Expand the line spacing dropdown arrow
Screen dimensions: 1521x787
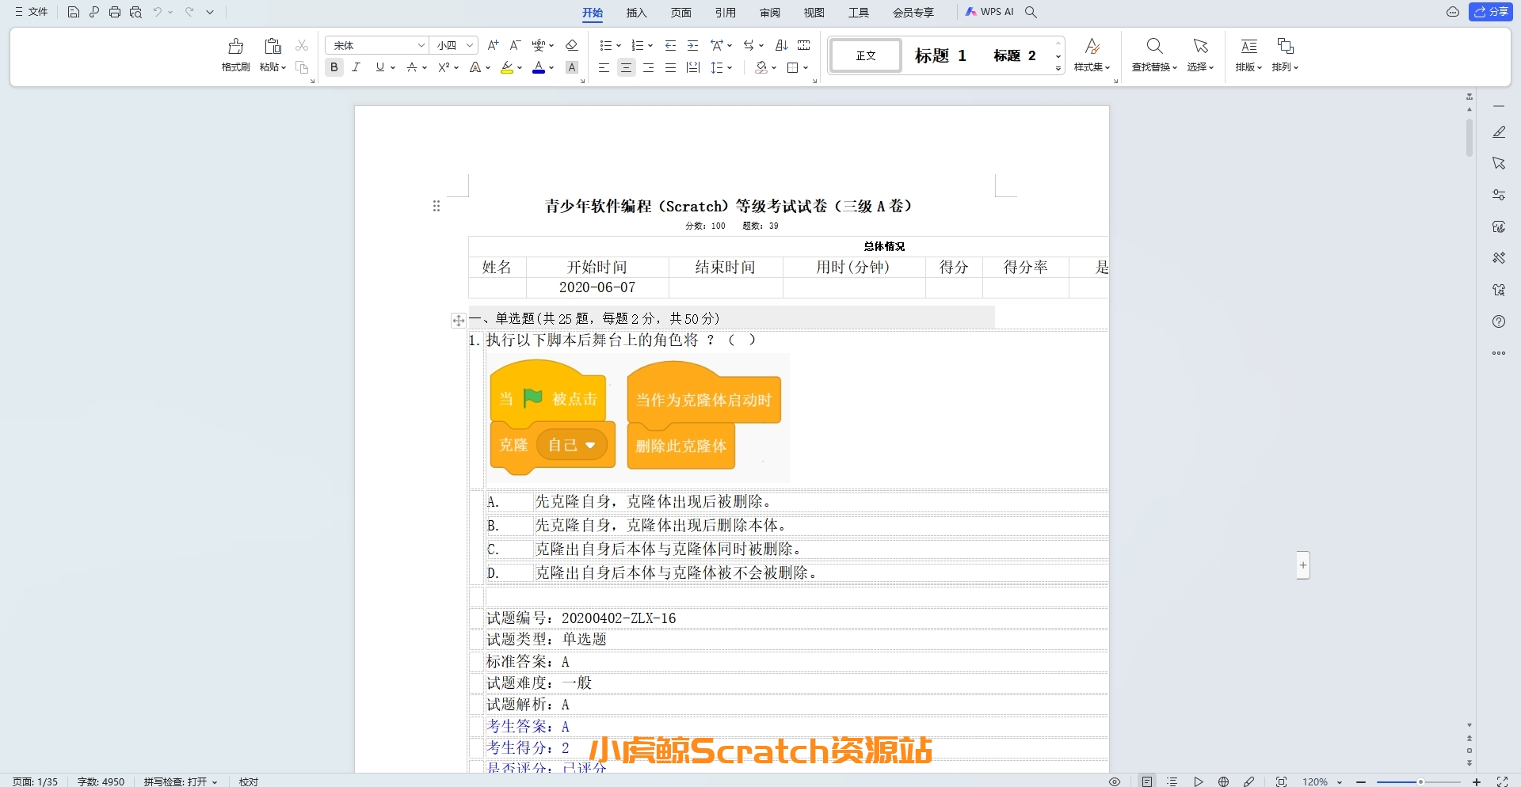click(730, 68)
